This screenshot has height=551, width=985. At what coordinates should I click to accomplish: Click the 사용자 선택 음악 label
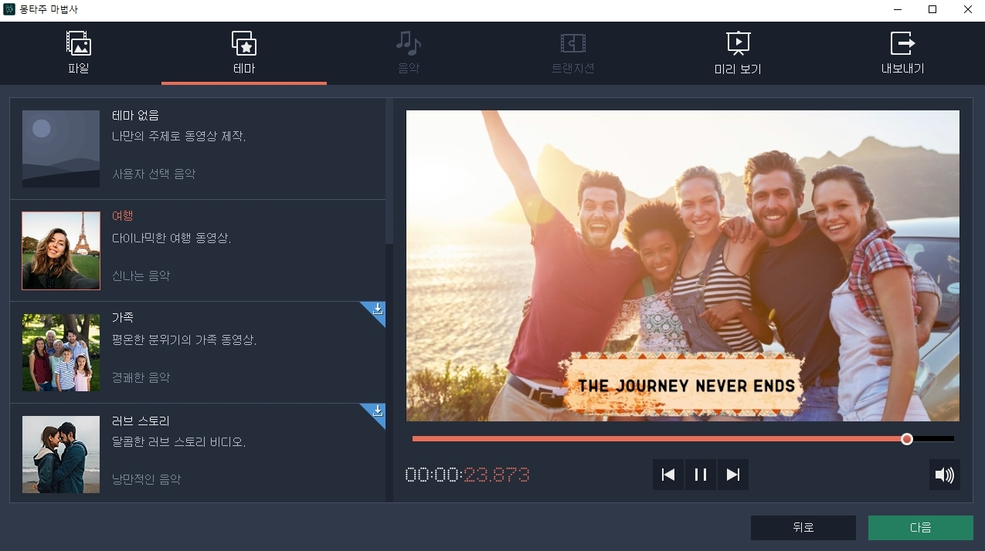click(x=154, y=174)
